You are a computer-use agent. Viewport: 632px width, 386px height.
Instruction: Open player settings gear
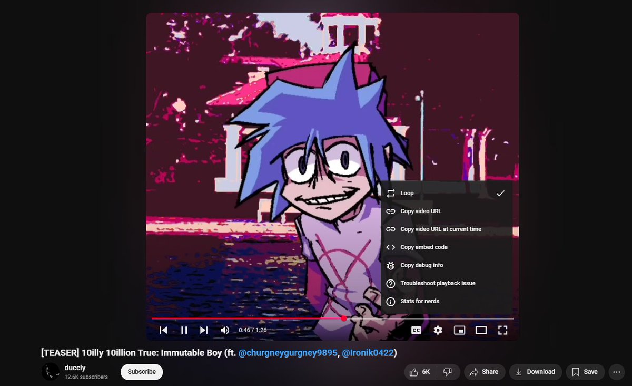(438, 330)
